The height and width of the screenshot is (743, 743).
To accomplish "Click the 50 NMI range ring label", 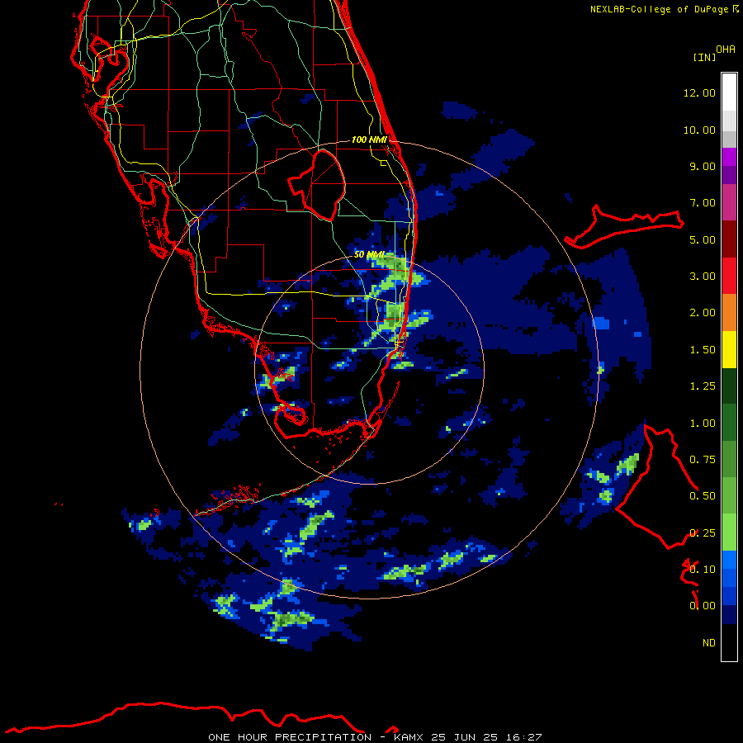I will [370, 255].
